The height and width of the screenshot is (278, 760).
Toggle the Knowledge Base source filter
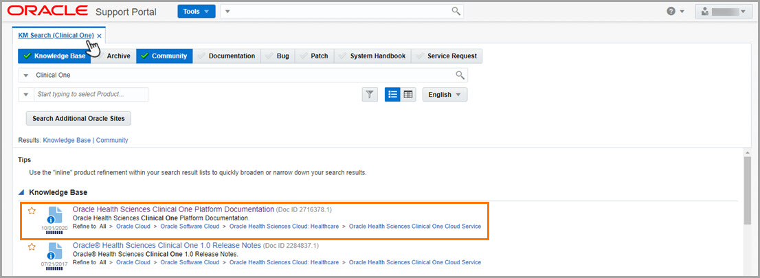click(54, 56)
